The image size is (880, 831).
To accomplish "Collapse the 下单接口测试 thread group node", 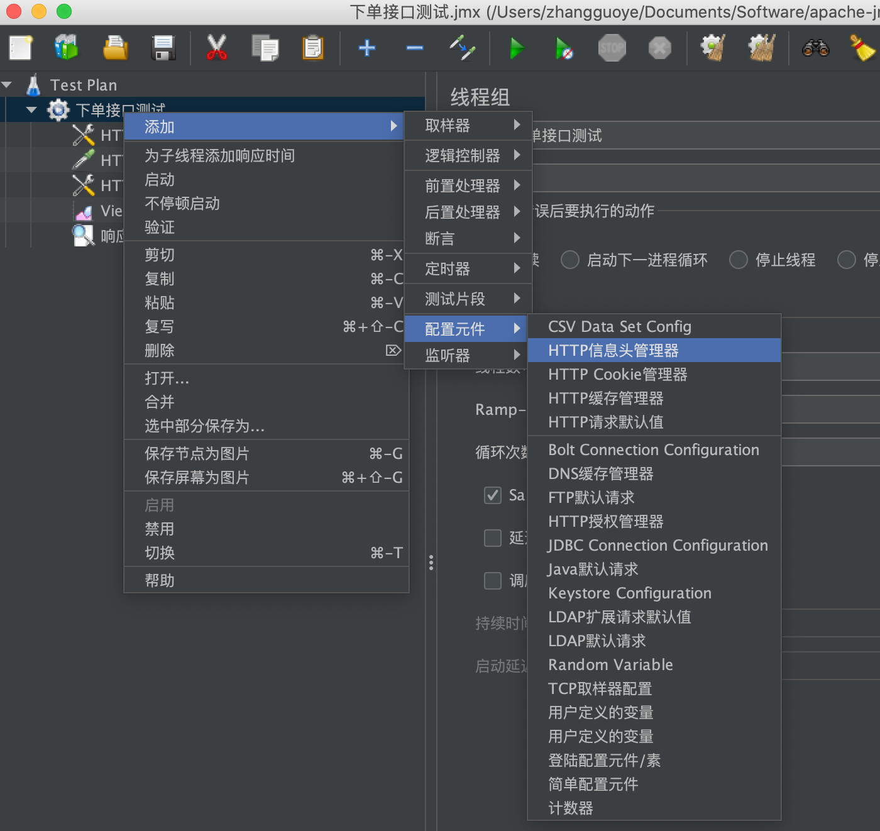I will pos(31,110).
